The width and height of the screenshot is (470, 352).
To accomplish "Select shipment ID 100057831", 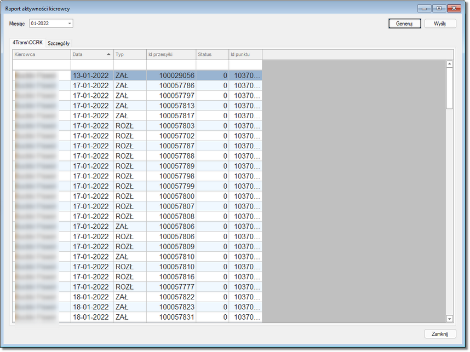I will (x=171, y=317).
